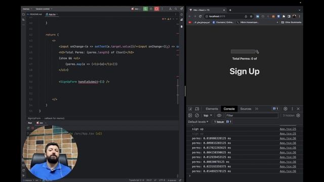324x182 pixels.
Task: Click the editor vertical scrollbar
Action: pyautogui.click(x=178, y=92)
